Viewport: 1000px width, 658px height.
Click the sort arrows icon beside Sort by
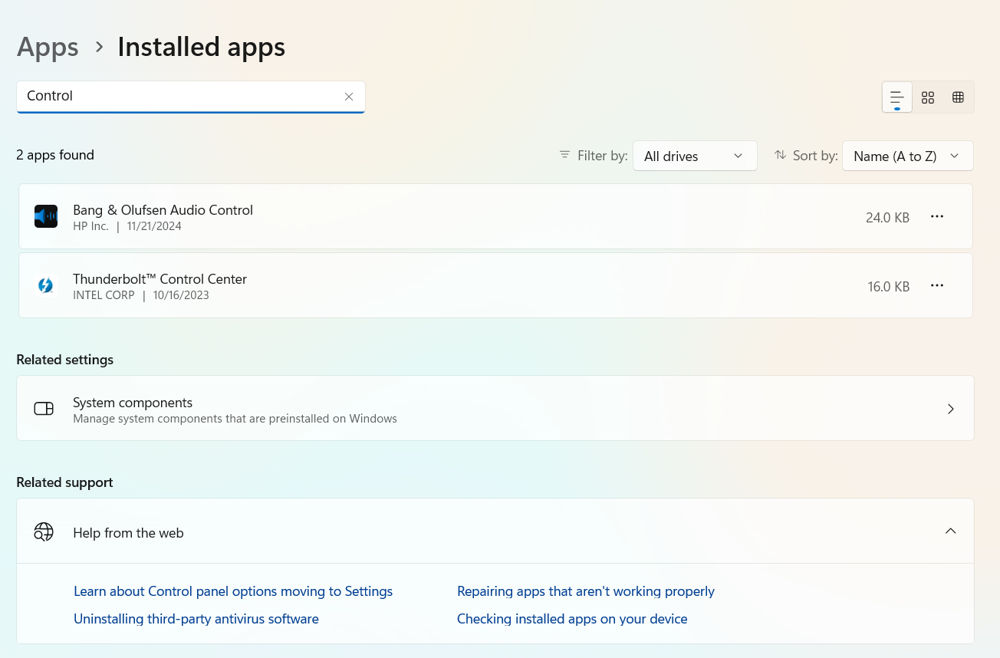coord(780,155)
